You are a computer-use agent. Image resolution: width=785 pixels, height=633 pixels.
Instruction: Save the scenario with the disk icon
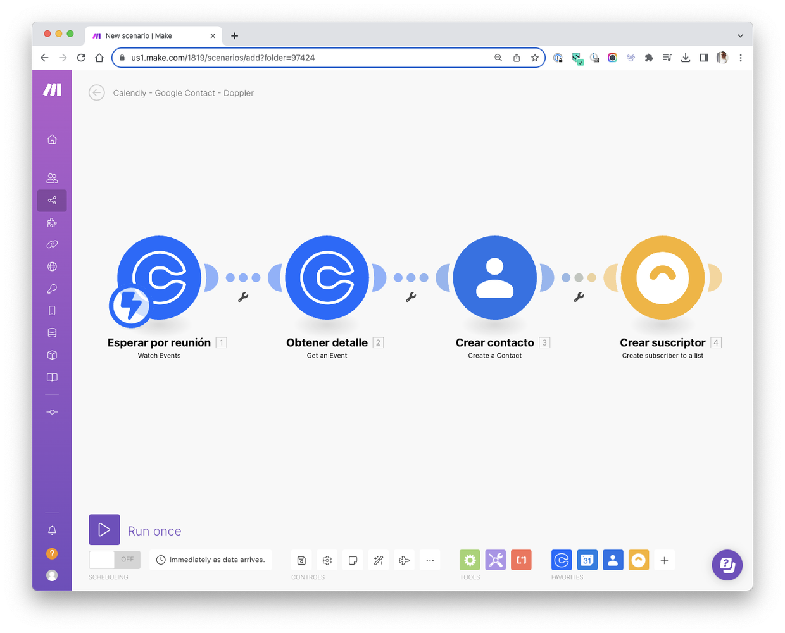[301, 560]
